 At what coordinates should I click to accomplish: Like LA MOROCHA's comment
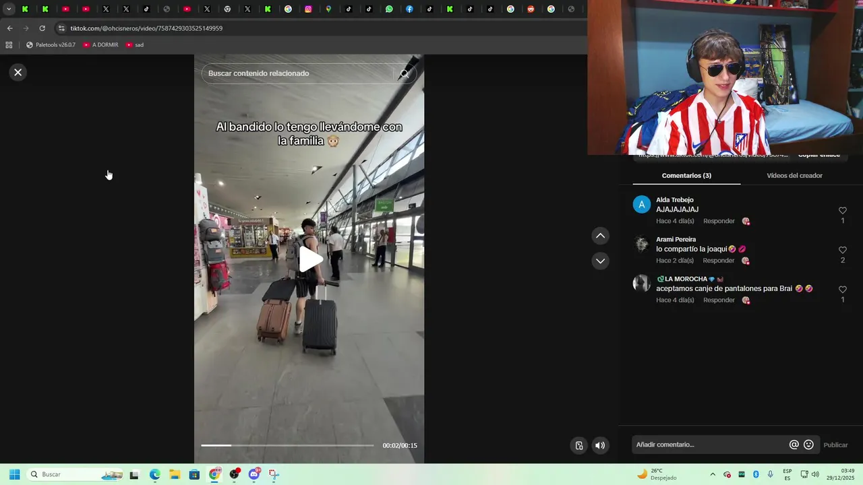click(x=842, y=290)
